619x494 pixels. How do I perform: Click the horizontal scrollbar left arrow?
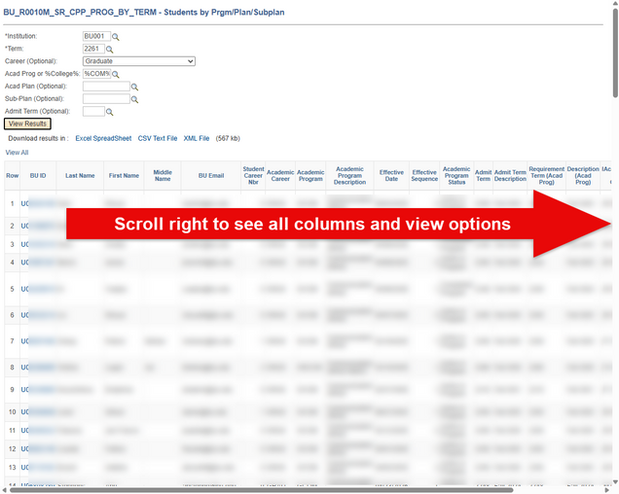click(x=5, y=490)
